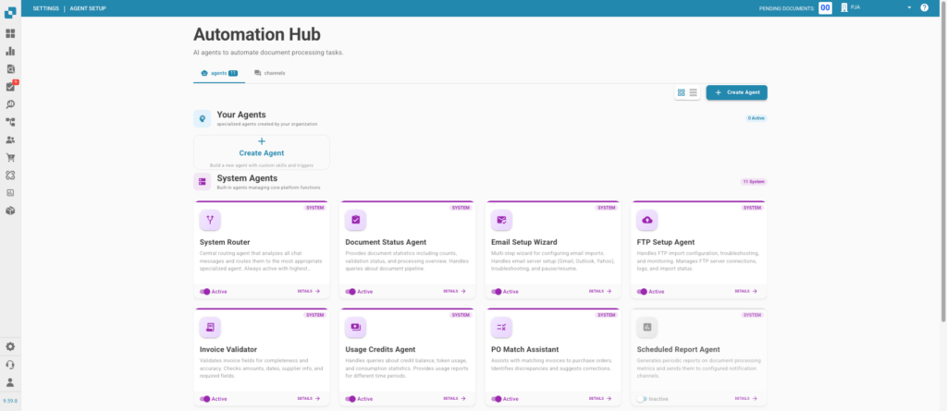
Task: Open the settings gear in sidebar
Action: pyautogui.click(x=10, y=346)
